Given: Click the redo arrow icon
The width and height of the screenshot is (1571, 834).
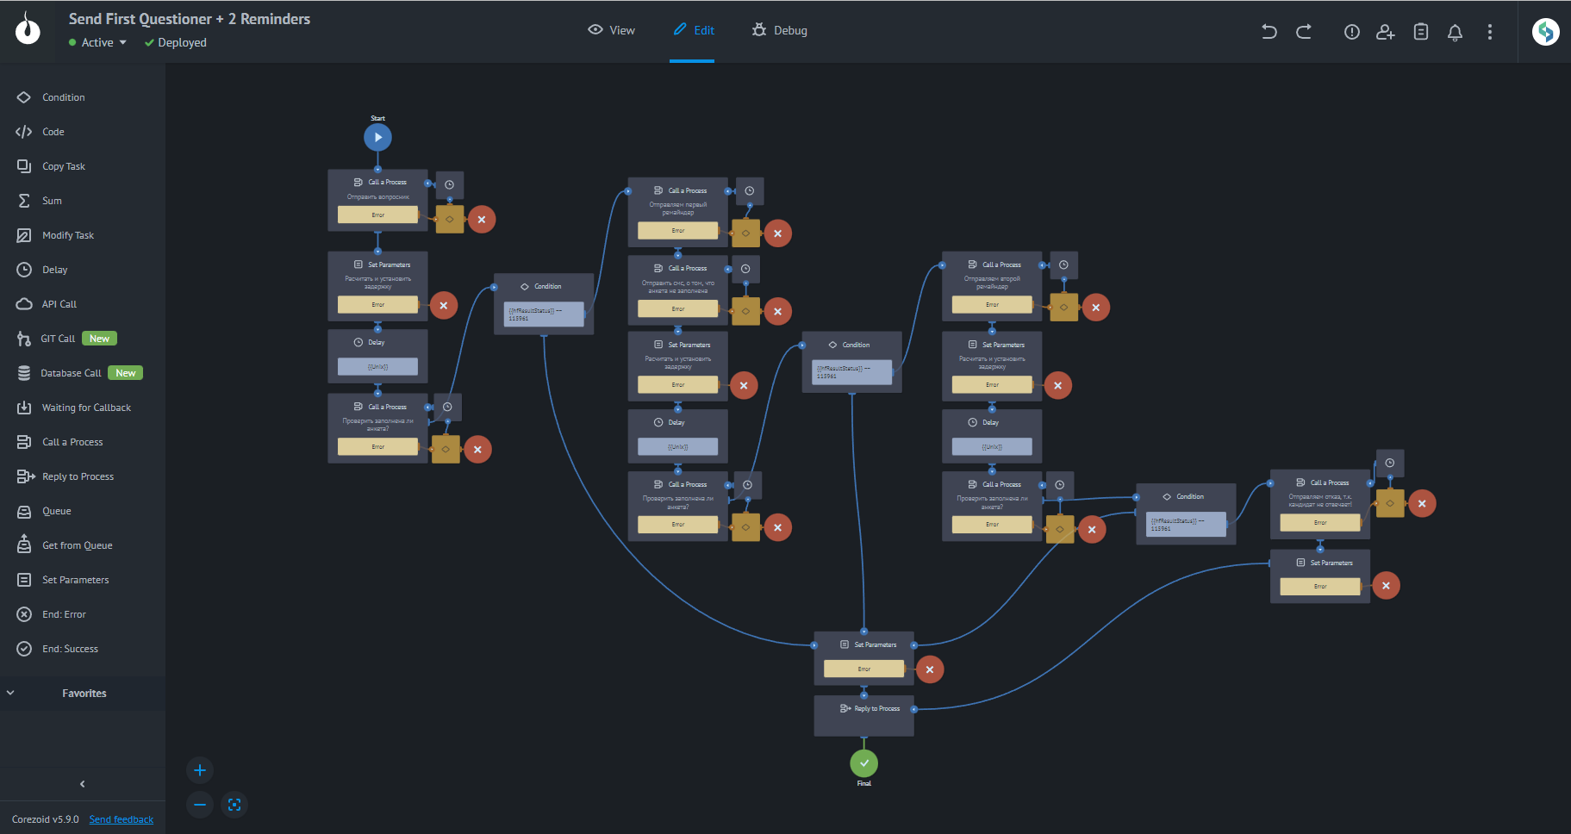Looking at the screenshot, I should pyautogui.click(x=1304, y=32).
